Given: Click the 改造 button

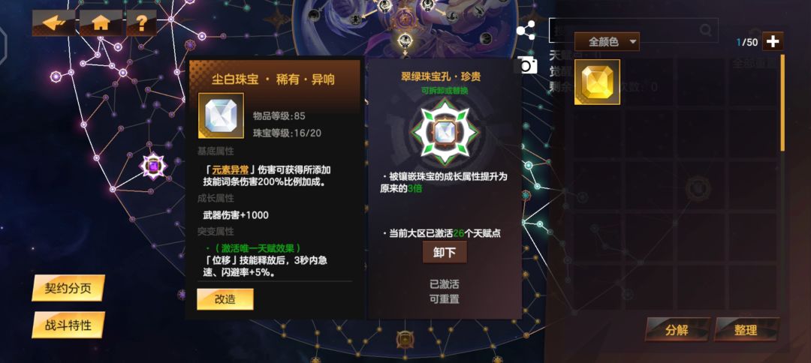Looking at the screenshot, I should point(225,299).
